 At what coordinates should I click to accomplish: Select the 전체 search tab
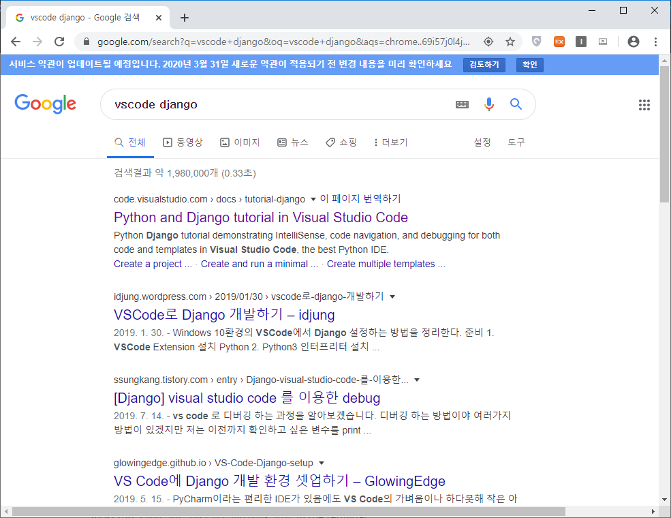[x=130, y=142]
